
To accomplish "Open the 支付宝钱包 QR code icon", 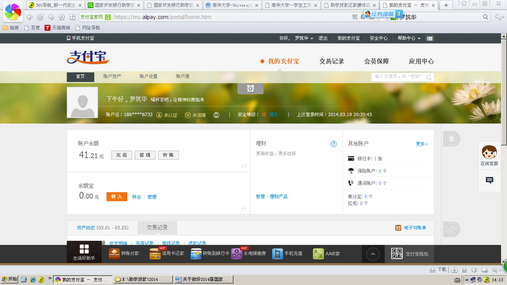I will click(397, 254).
